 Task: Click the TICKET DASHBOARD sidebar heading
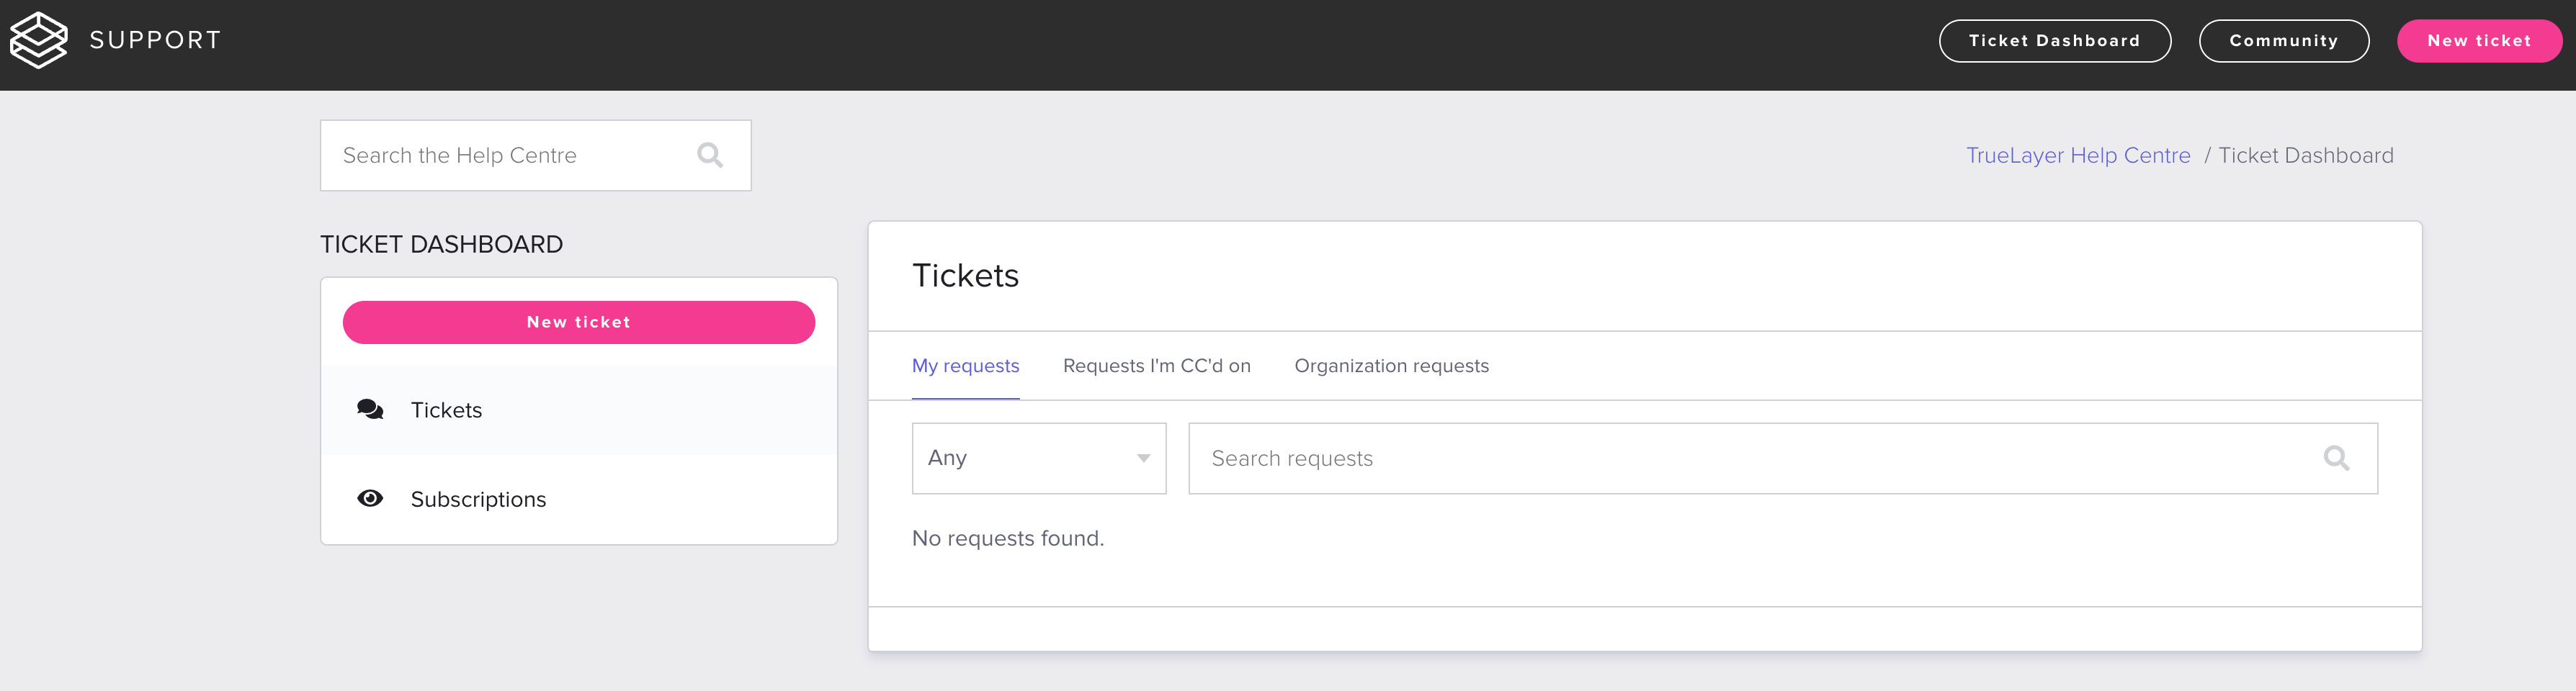pyautogui.click(x=441, y=245)
